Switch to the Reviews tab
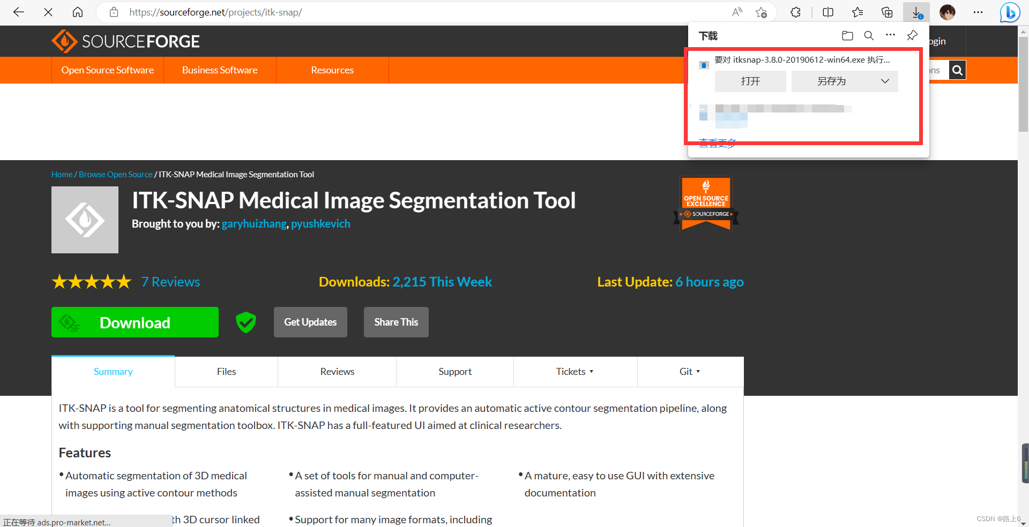 click(337, 372)
